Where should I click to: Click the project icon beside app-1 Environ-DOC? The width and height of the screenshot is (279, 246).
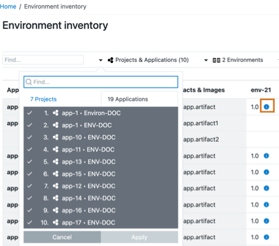click(55, 113)
